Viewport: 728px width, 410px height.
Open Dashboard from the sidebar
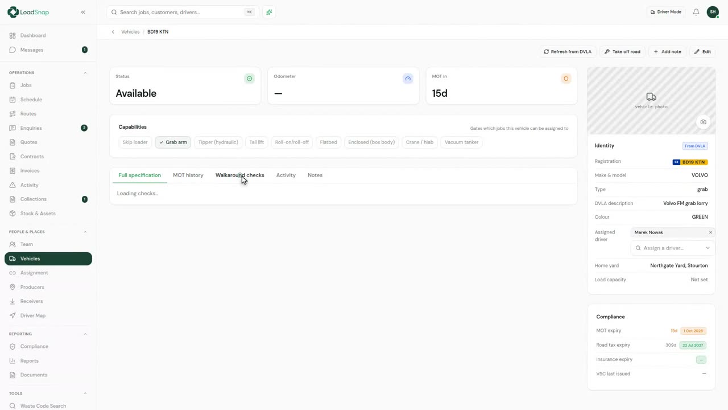[x=48, y=35]
